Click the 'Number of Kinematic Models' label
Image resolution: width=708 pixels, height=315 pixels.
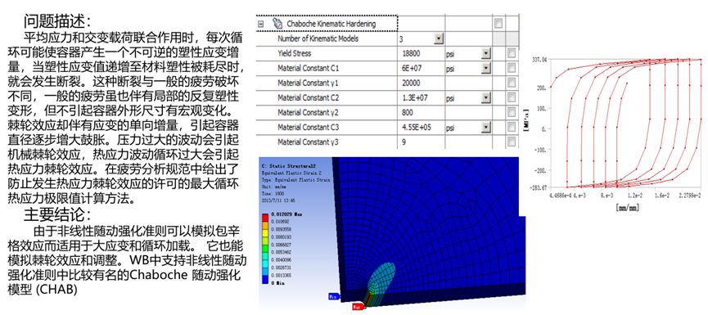pyautogui.click(x=318, y=38)
